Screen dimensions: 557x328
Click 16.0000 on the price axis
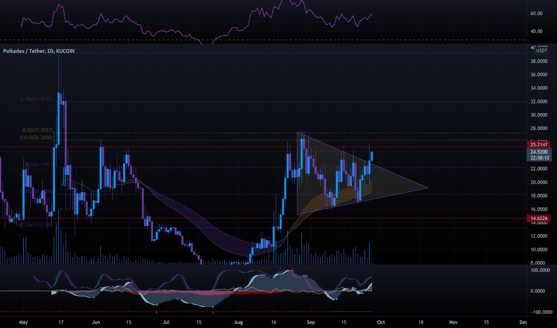click(x=539, y=209)
